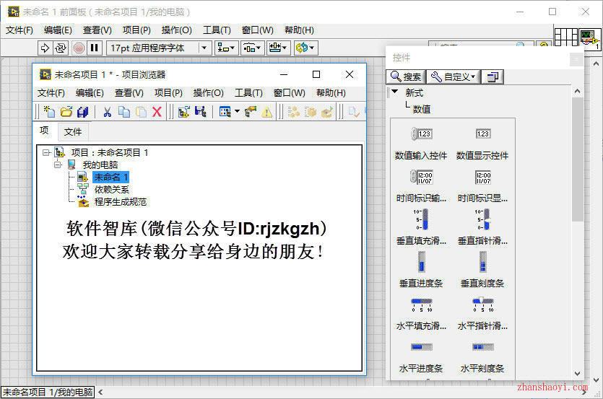This screenshot has height=399, width=603.
Task: Click the connector pane grid icon
Action: tap(566, 38)
